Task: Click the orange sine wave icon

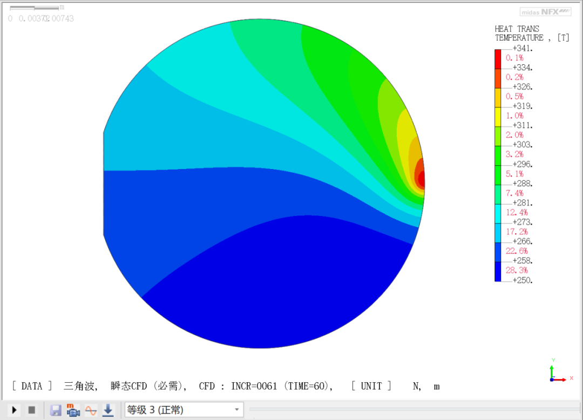Action: 91,410
